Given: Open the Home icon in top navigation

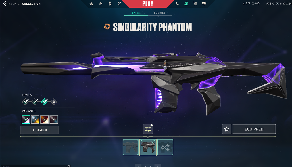Looking at the screenshot, I should (91, 4).
